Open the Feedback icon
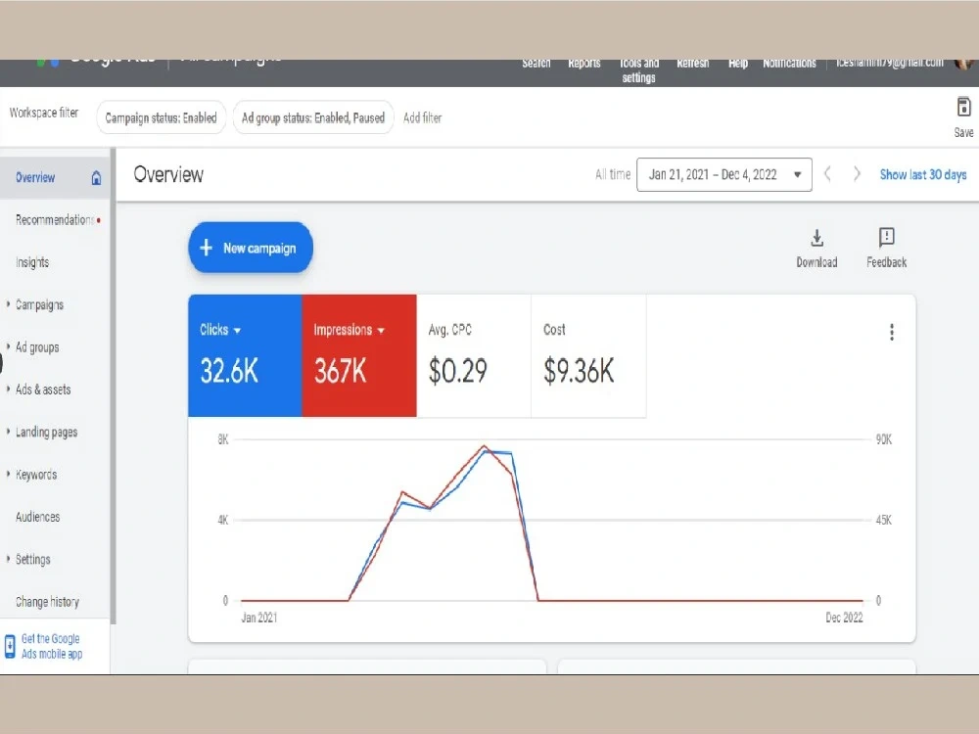Image resolution: width=979 pixels, height=734 pixels. tap(886, 237)
